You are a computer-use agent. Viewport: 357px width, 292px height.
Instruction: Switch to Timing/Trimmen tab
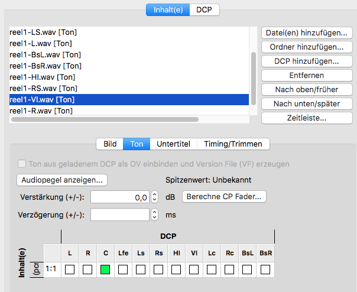233,144
